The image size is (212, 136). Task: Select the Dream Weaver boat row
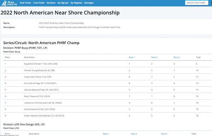click(108, 116)
